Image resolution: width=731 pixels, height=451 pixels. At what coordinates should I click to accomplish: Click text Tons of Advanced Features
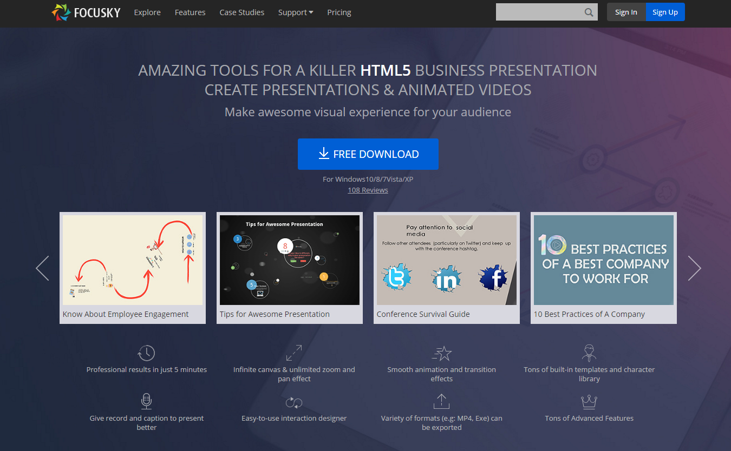click(589, 419)
